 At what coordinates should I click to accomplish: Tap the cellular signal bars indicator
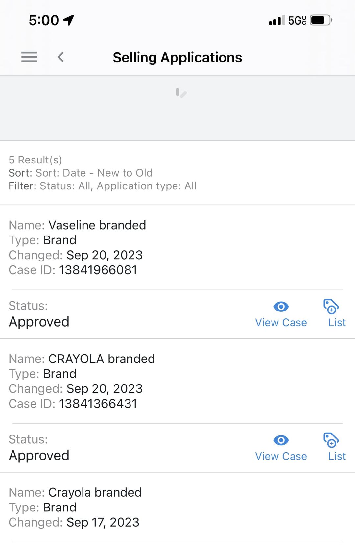(277, 20)
